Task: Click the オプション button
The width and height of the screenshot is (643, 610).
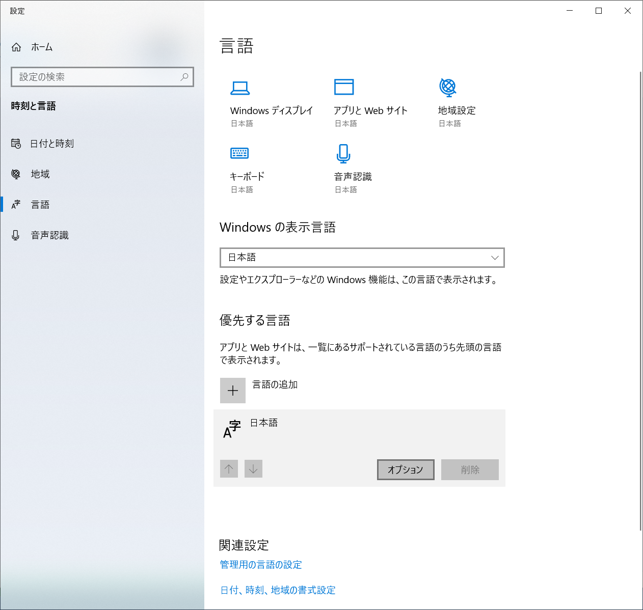Action: tap(406, 469)
